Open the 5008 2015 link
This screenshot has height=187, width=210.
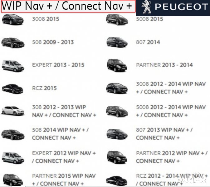click(x=149, y=19)
